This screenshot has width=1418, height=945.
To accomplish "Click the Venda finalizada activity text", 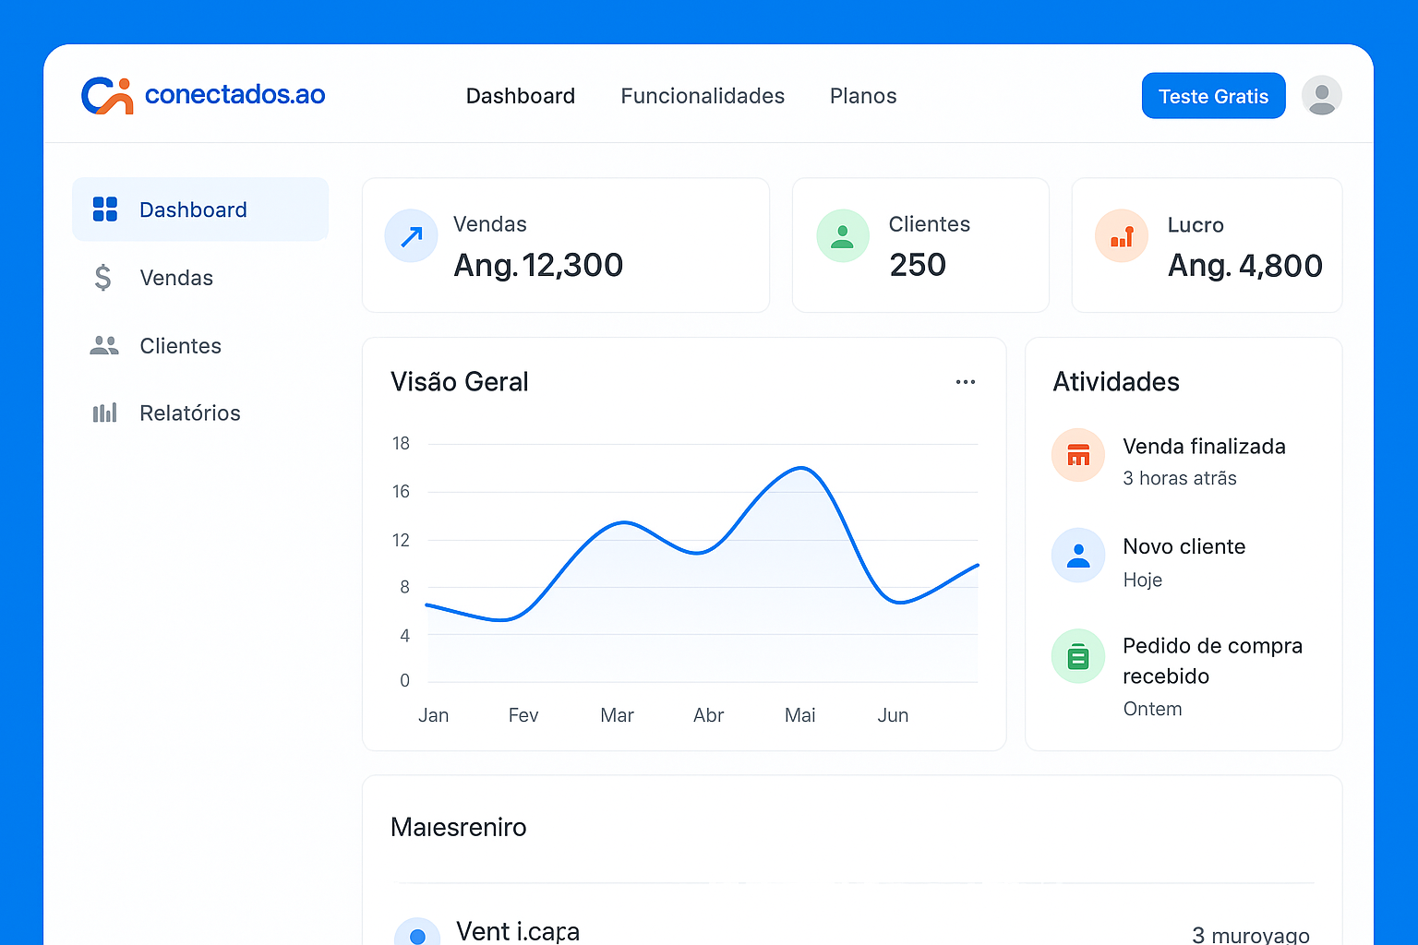I will [x=1204, y=447].
